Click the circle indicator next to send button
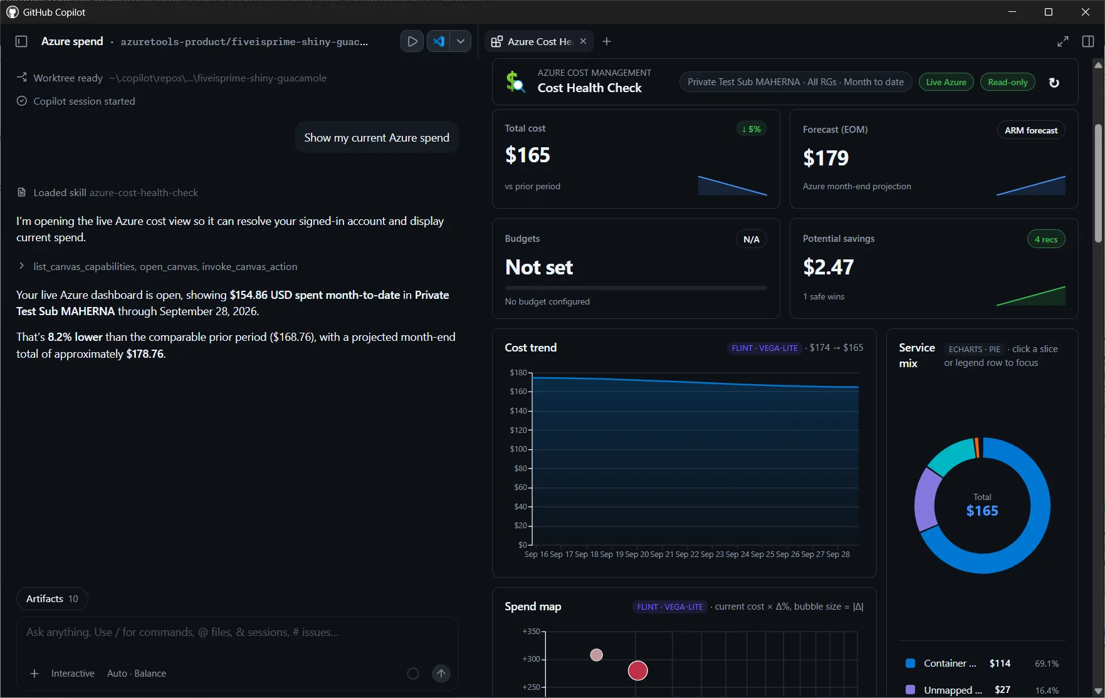Viewport: 1105px width, 698px height. 413,674
